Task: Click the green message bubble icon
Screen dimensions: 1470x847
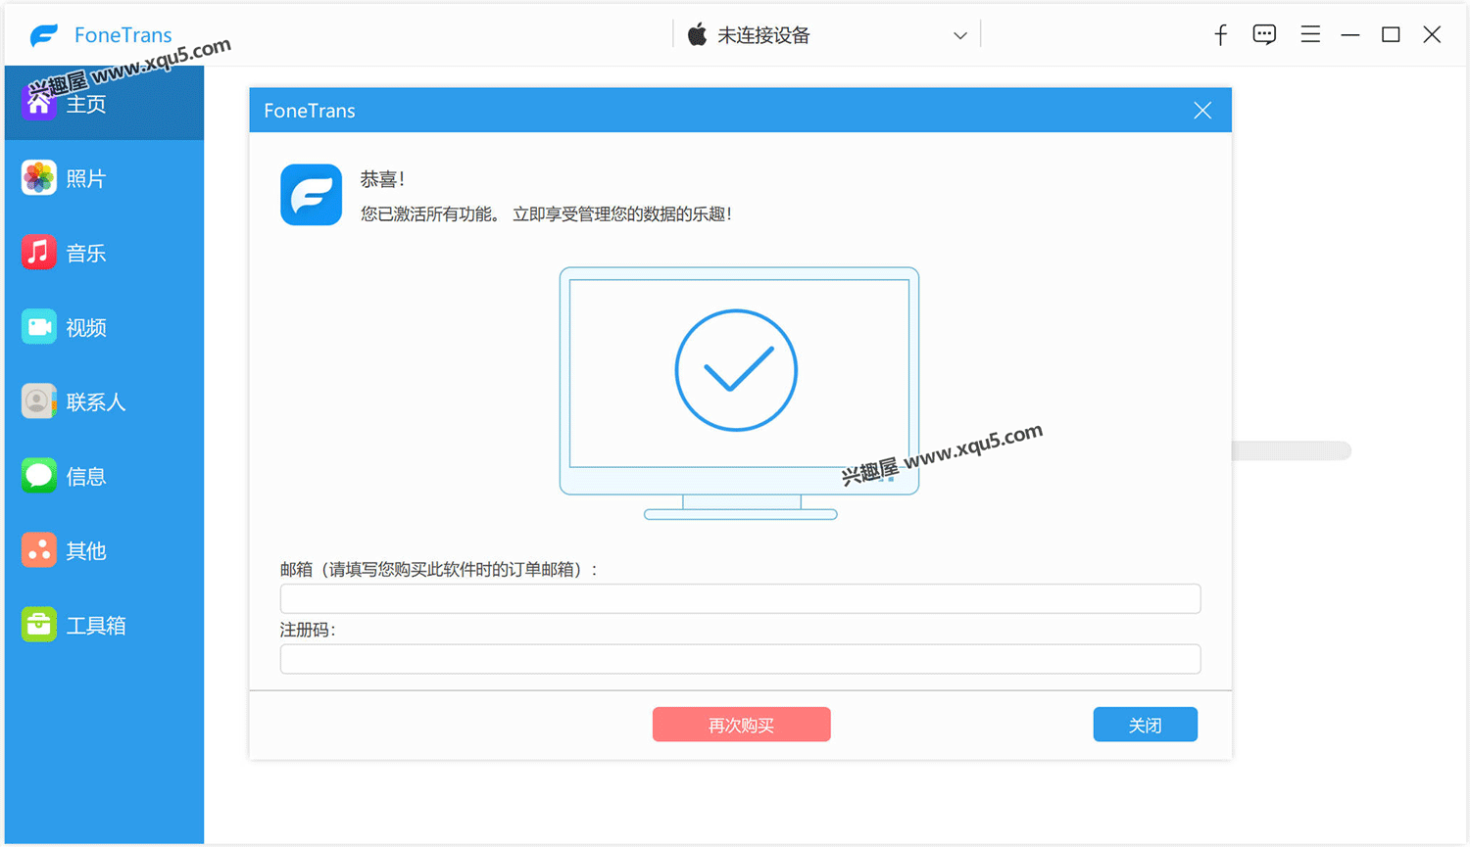Action: (39, 475)
